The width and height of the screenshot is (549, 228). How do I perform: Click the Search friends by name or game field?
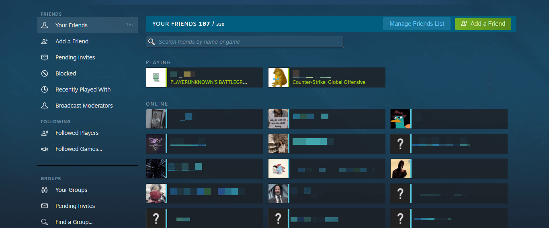[245, 42]
